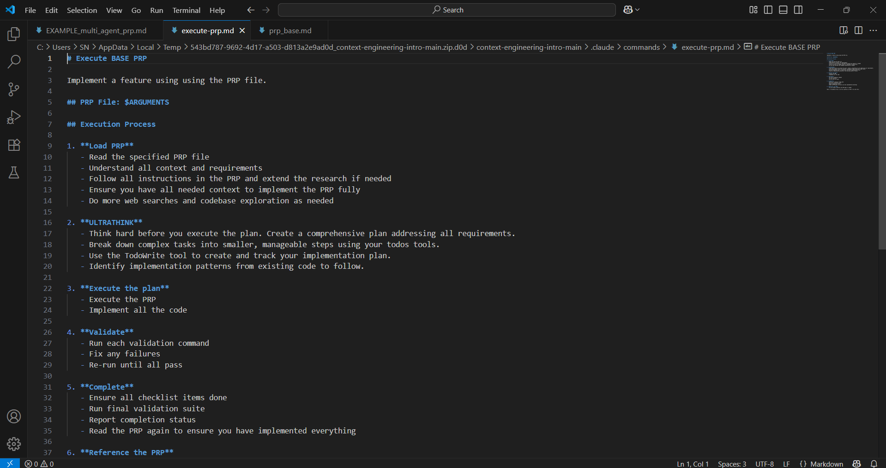Toggle the Primary Side Bar
This screenshot has height=468, width=886.
(768, 10)
